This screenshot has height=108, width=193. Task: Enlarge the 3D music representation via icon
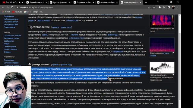click(x=173, y=75)
